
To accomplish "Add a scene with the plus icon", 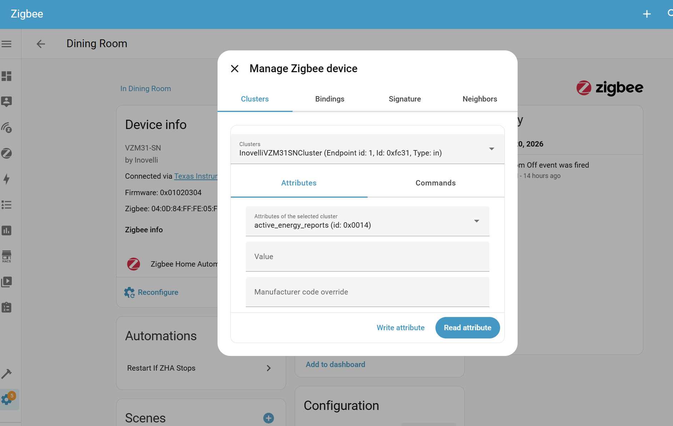I will (x=268, y=418).
